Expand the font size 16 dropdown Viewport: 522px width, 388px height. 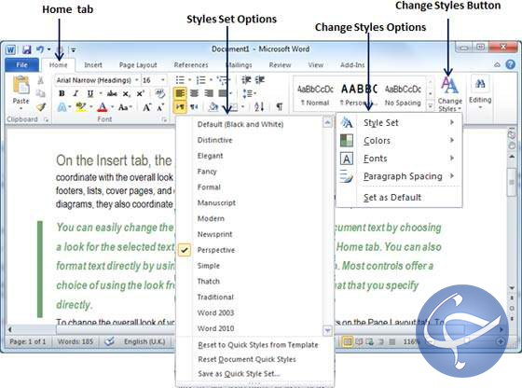click(163, 80)
